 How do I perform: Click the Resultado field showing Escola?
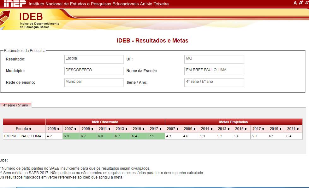pyautogui.click(x=94, y=59)
